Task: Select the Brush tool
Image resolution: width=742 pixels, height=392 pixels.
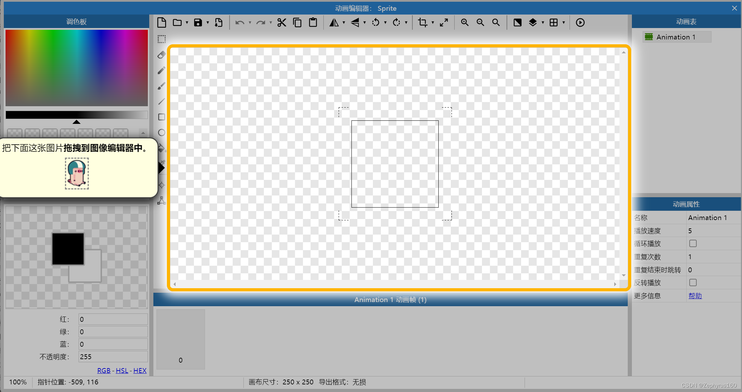Action: coord(161,86)
